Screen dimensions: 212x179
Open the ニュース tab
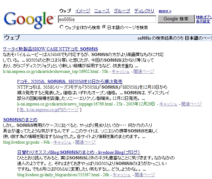coord(102,11)
